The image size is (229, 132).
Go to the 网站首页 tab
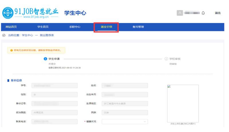click(x=11, y=27)
